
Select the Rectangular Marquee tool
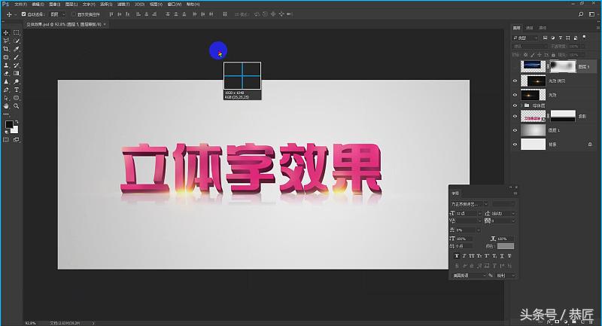coord(16,32)
